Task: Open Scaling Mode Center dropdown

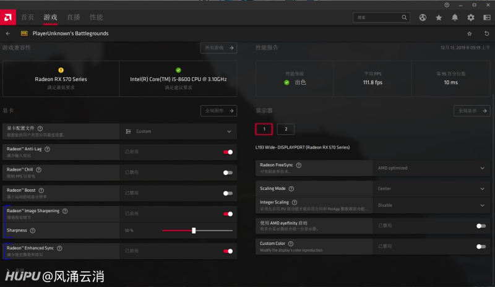Action: pos(431,189)
